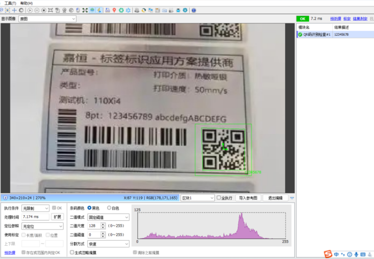Screen dimensions: 374x259
Task: Click the printer toolbar icon
Action: point(171,10)
